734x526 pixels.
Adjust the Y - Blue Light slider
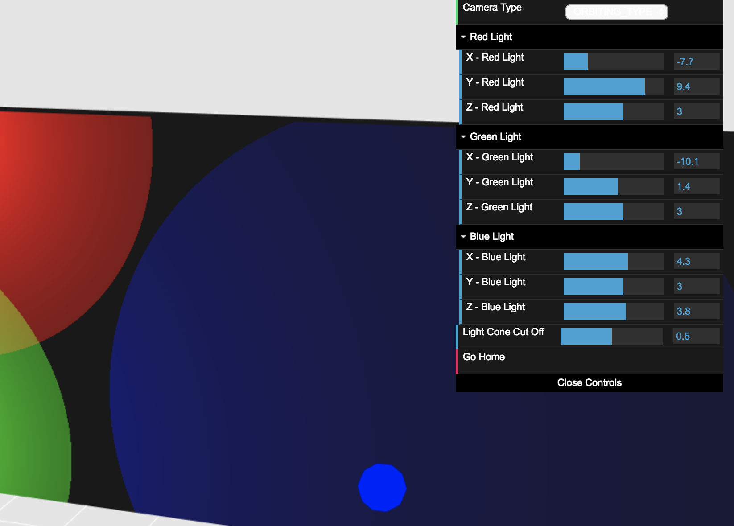click(x=614, y=287)
